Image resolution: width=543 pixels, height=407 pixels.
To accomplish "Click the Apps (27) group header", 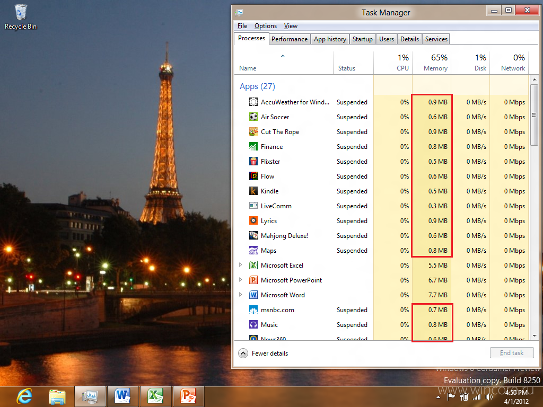I will point(257,86).
